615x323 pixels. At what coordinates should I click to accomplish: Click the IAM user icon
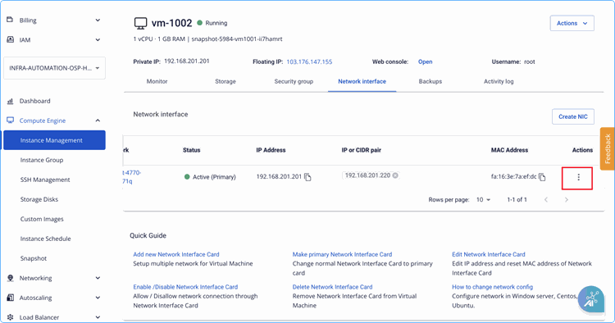coord(10,39)
